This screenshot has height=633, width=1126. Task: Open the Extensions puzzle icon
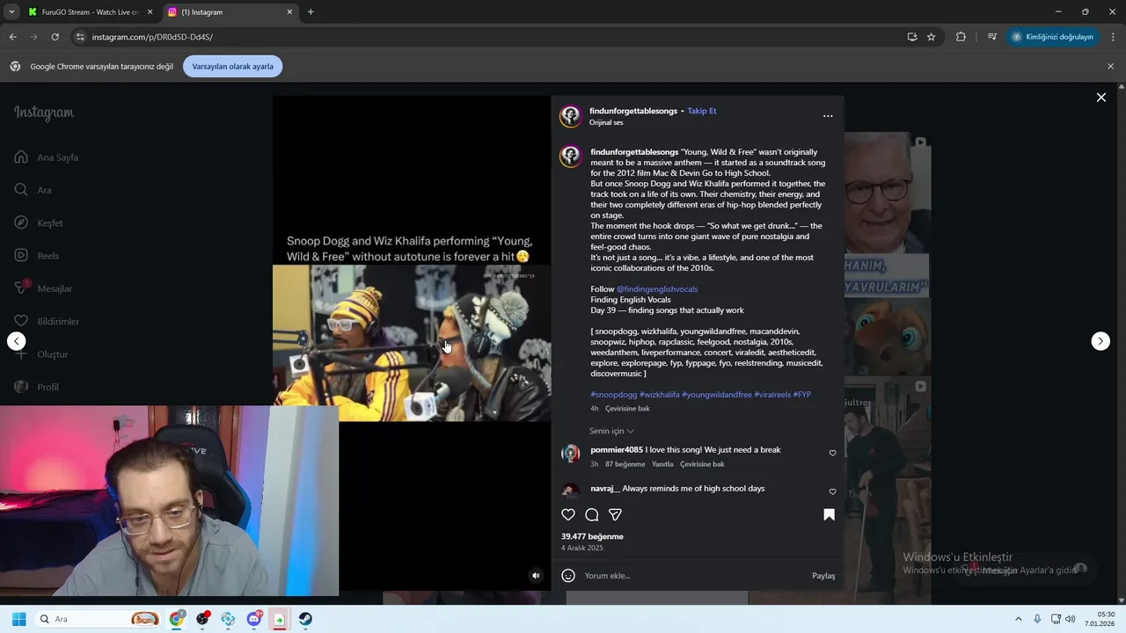point(961,37)
